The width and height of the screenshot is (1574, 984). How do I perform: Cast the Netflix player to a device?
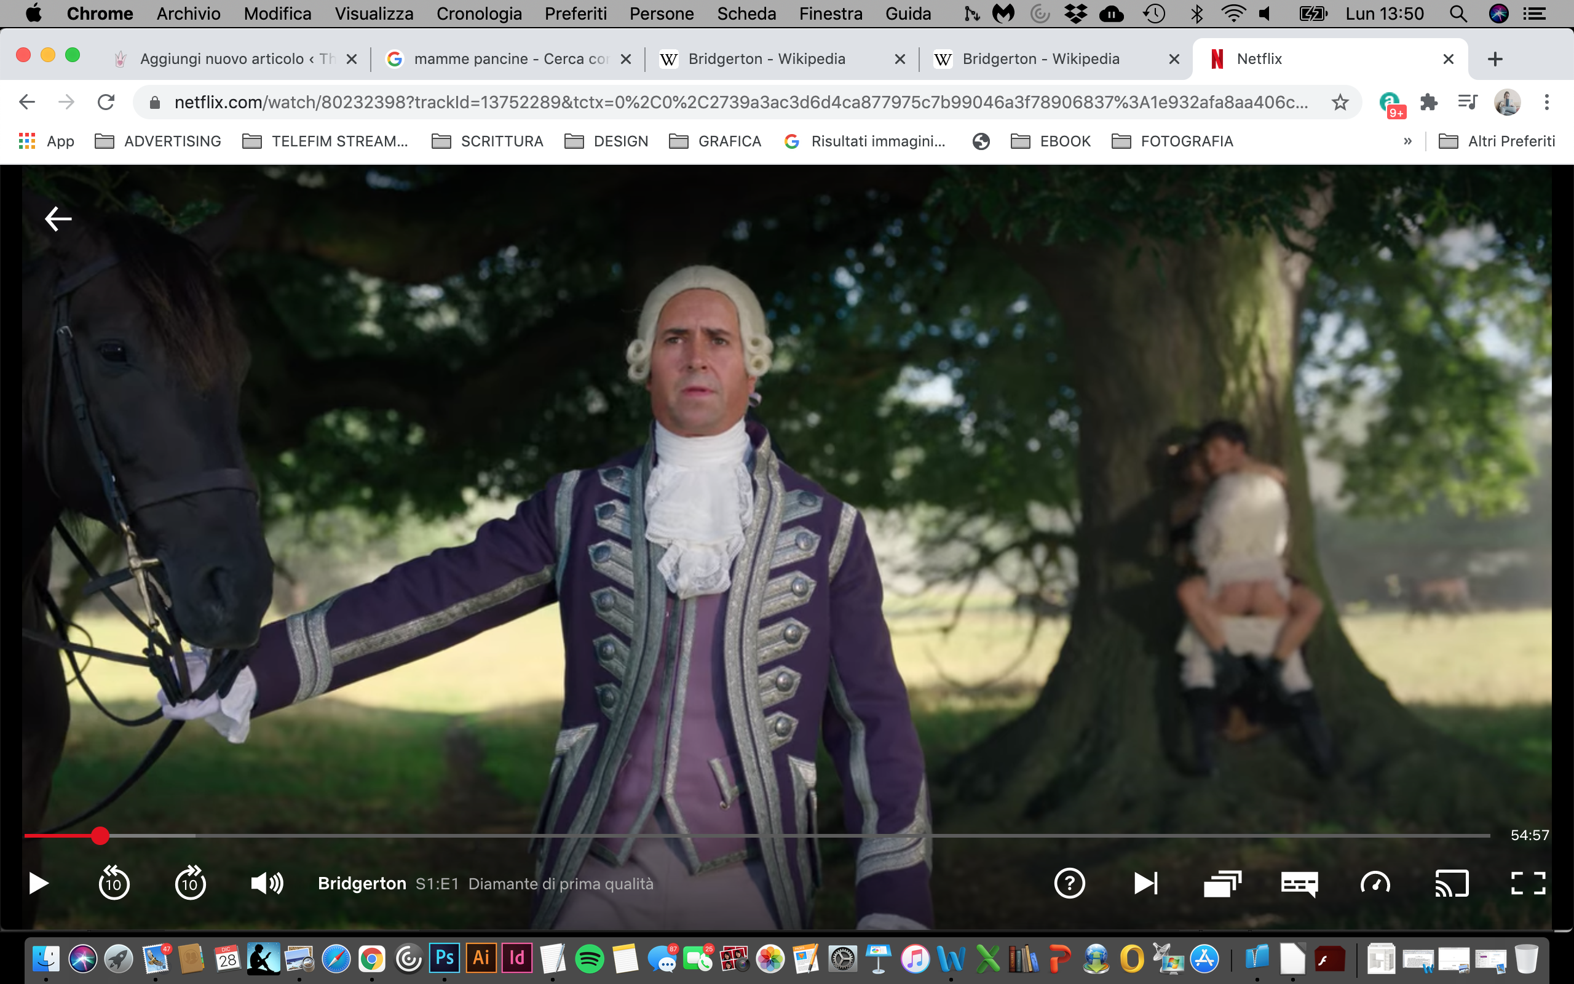click(x=1452, y=883)
